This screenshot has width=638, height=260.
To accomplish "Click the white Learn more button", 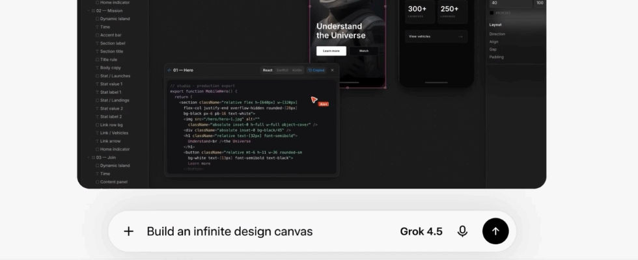I will [x=331, y=51].
